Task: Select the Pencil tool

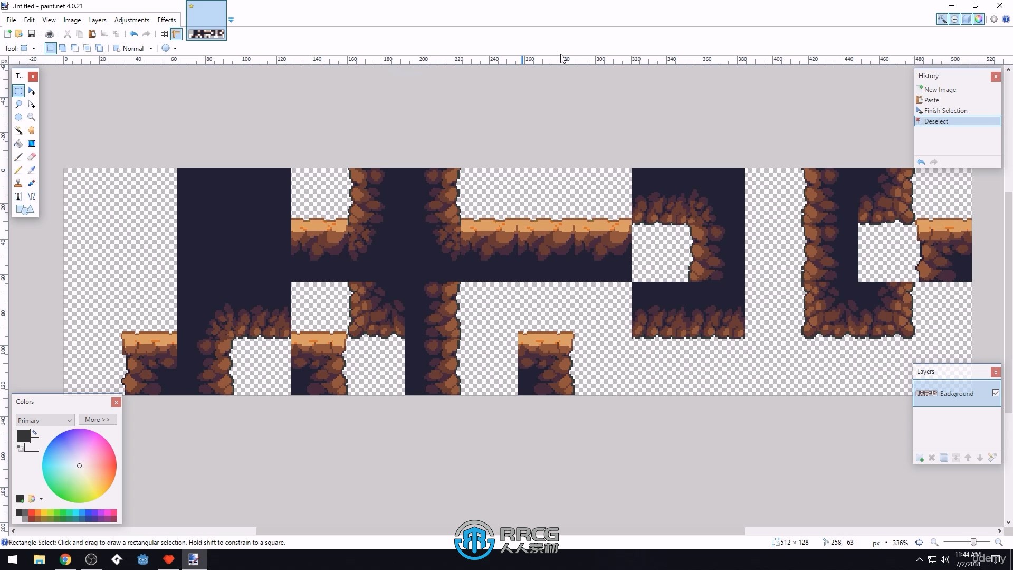Action: coord(18,170)
